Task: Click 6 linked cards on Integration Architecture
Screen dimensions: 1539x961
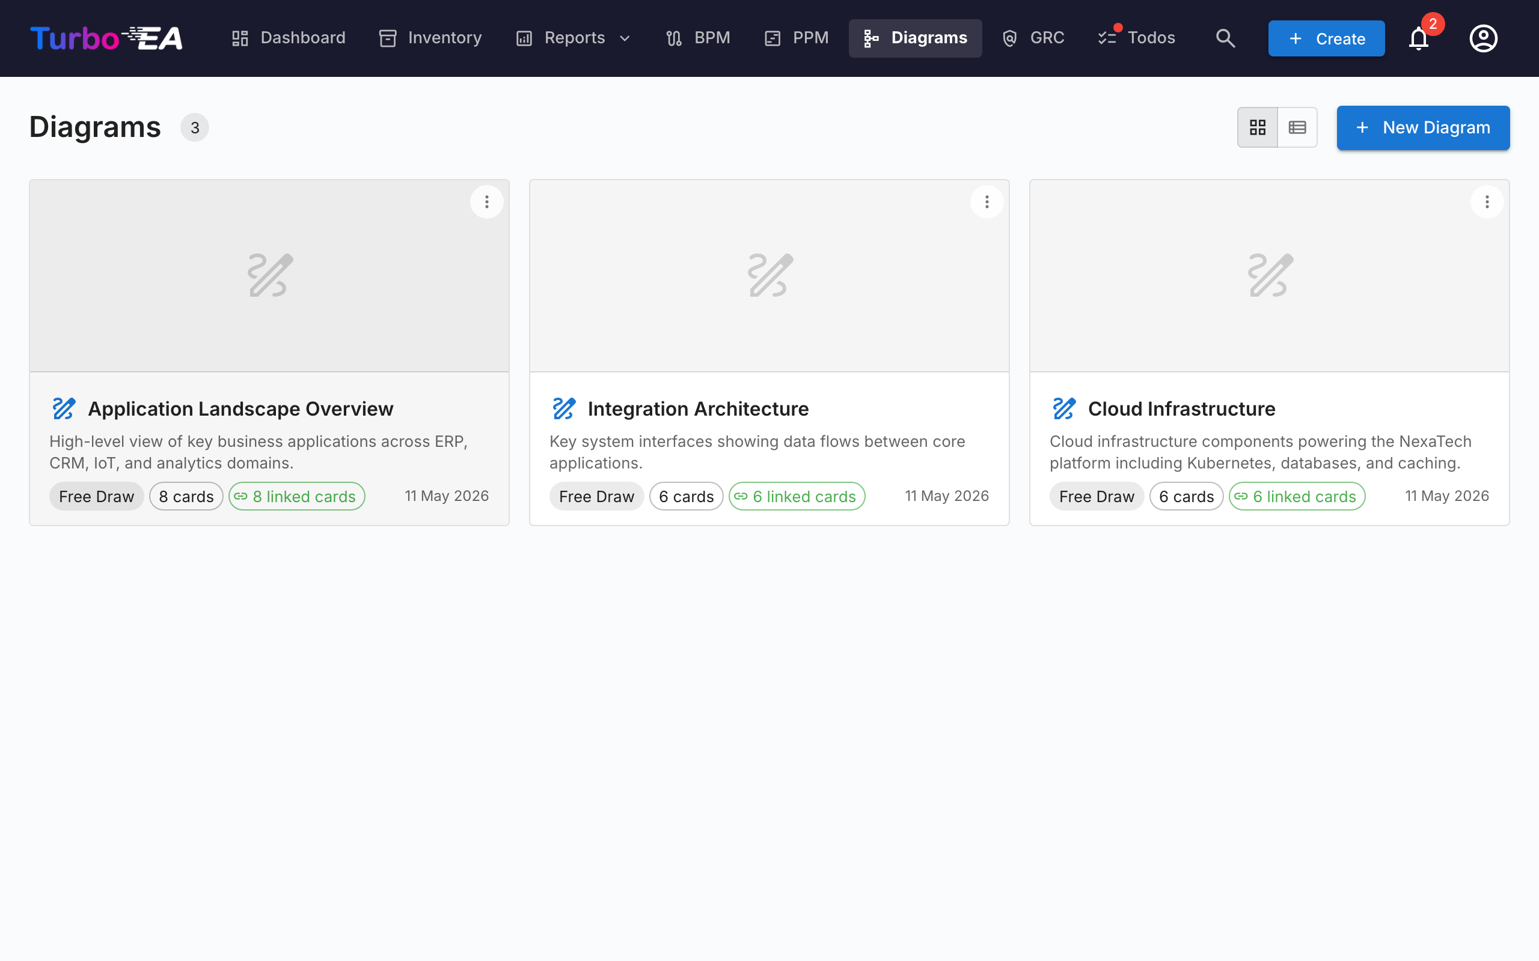Action: (x=797, y=496)
